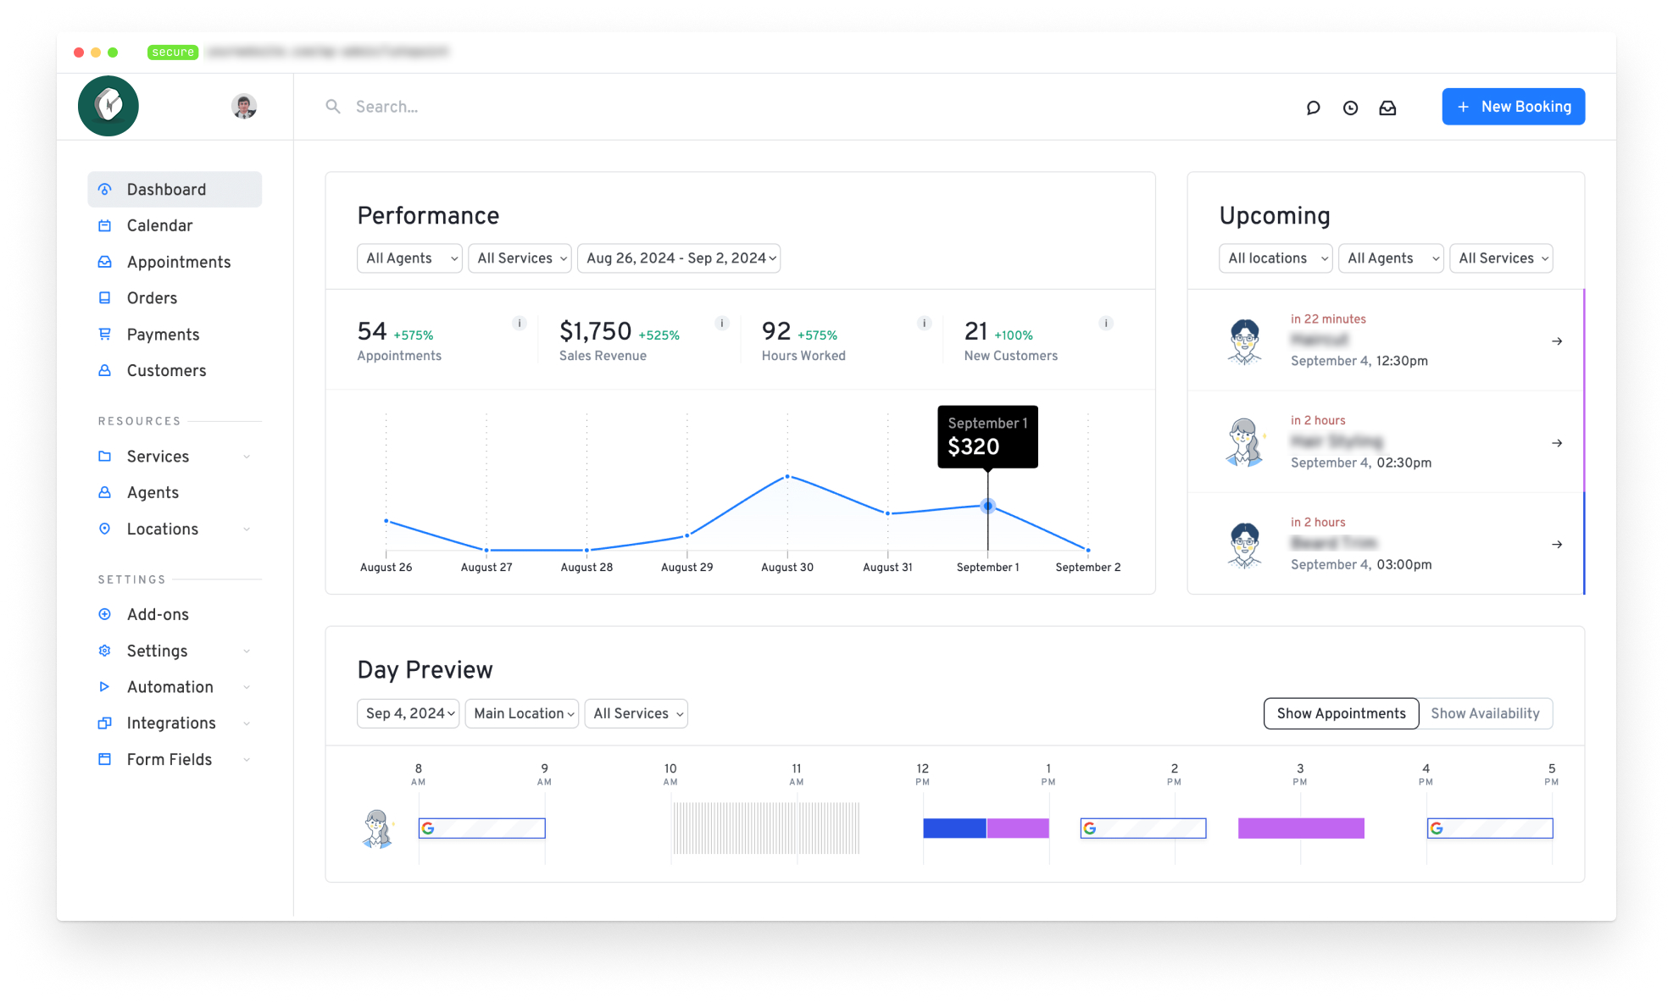
Task: Click the Agents person icon
Action: [x=105, y=492]
